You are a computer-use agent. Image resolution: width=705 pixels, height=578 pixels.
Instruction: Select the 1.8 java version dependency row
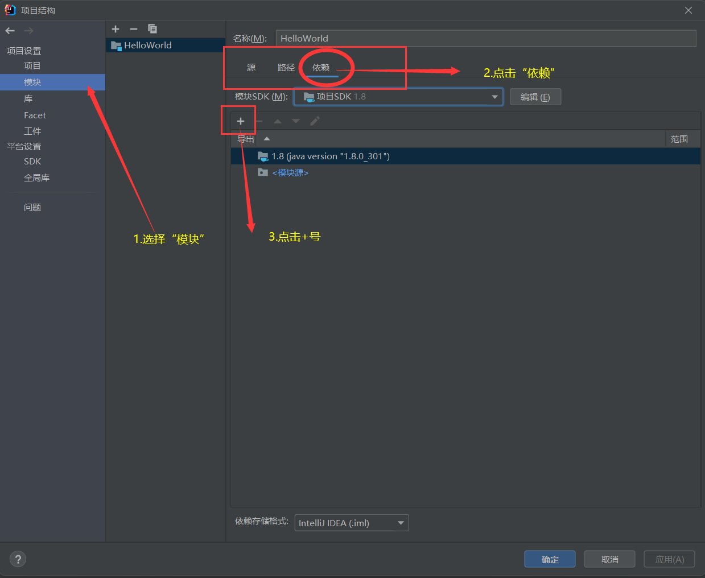[465, 156]
